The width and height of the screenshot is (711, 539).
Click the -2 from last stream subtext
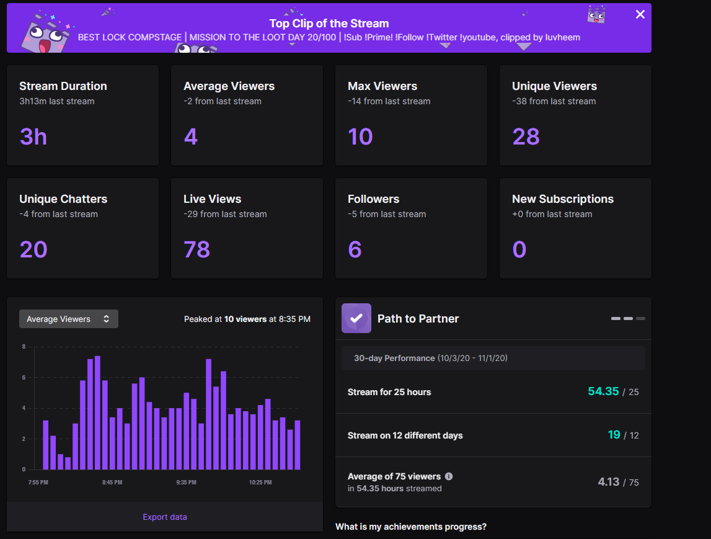222,101
